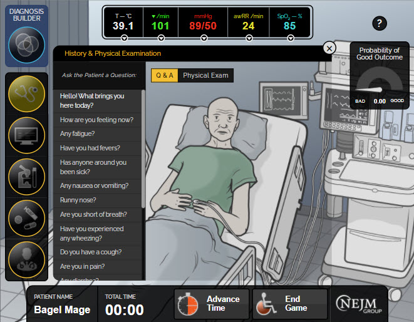Click the question list scrollbar
The image size is (414, 322).
(x=143, y=149)
